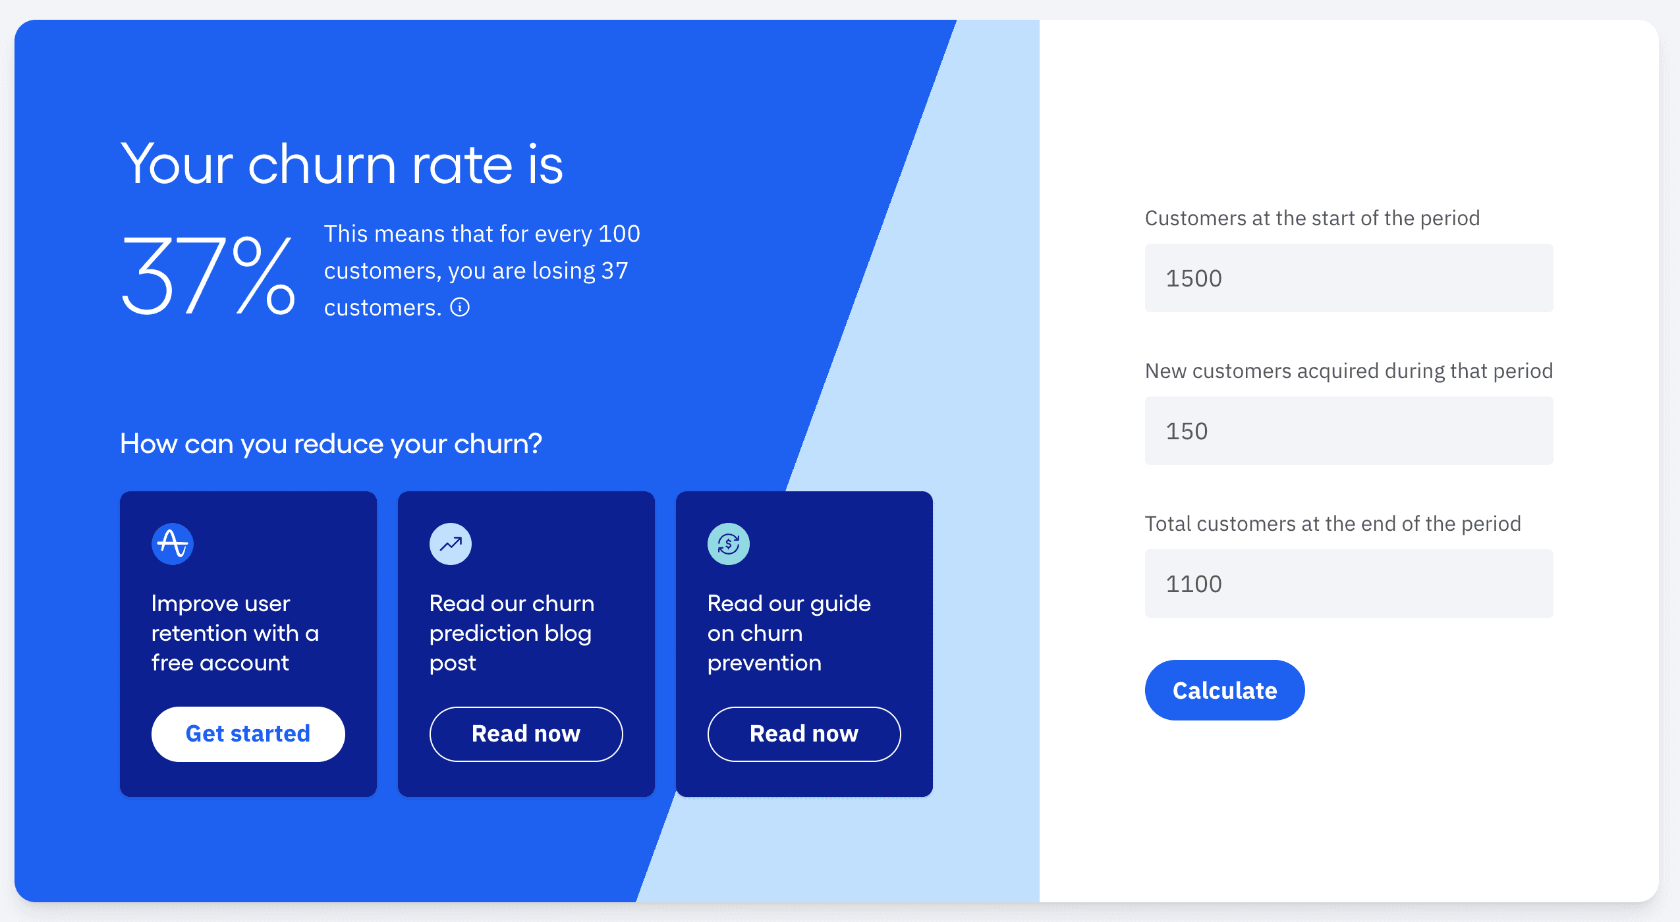Open churn prevention guide via Read now
Screen dimensions: 1680x922
click(804, 734)
